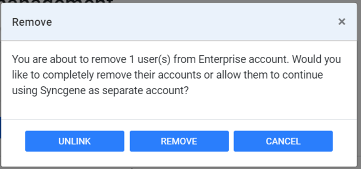Select CANCEL to abort removal
The image size is (361, 169).
tap(283, 141)
